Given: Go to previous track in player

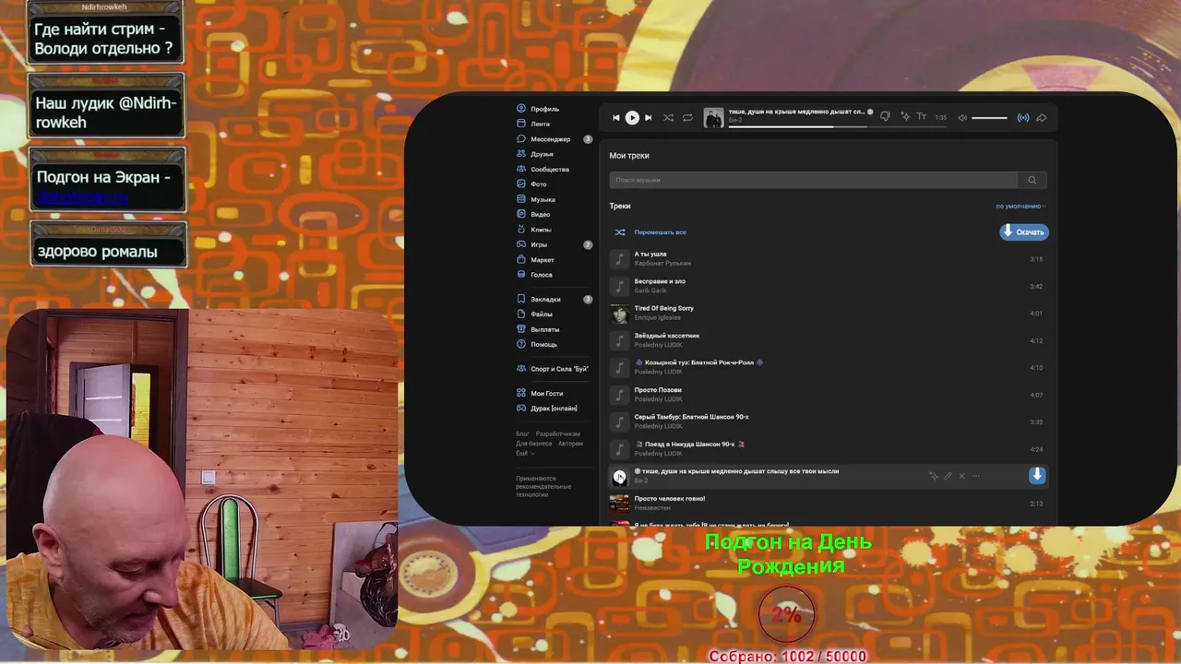Looking at the screenshot, I should tap(616, 117).
